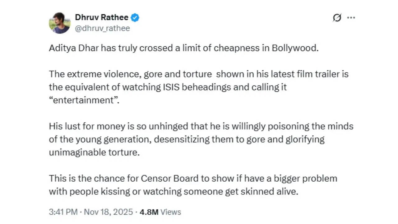Open Grok explain icon on tweet
Screen dimensions: 398x224
click(336, 18)
